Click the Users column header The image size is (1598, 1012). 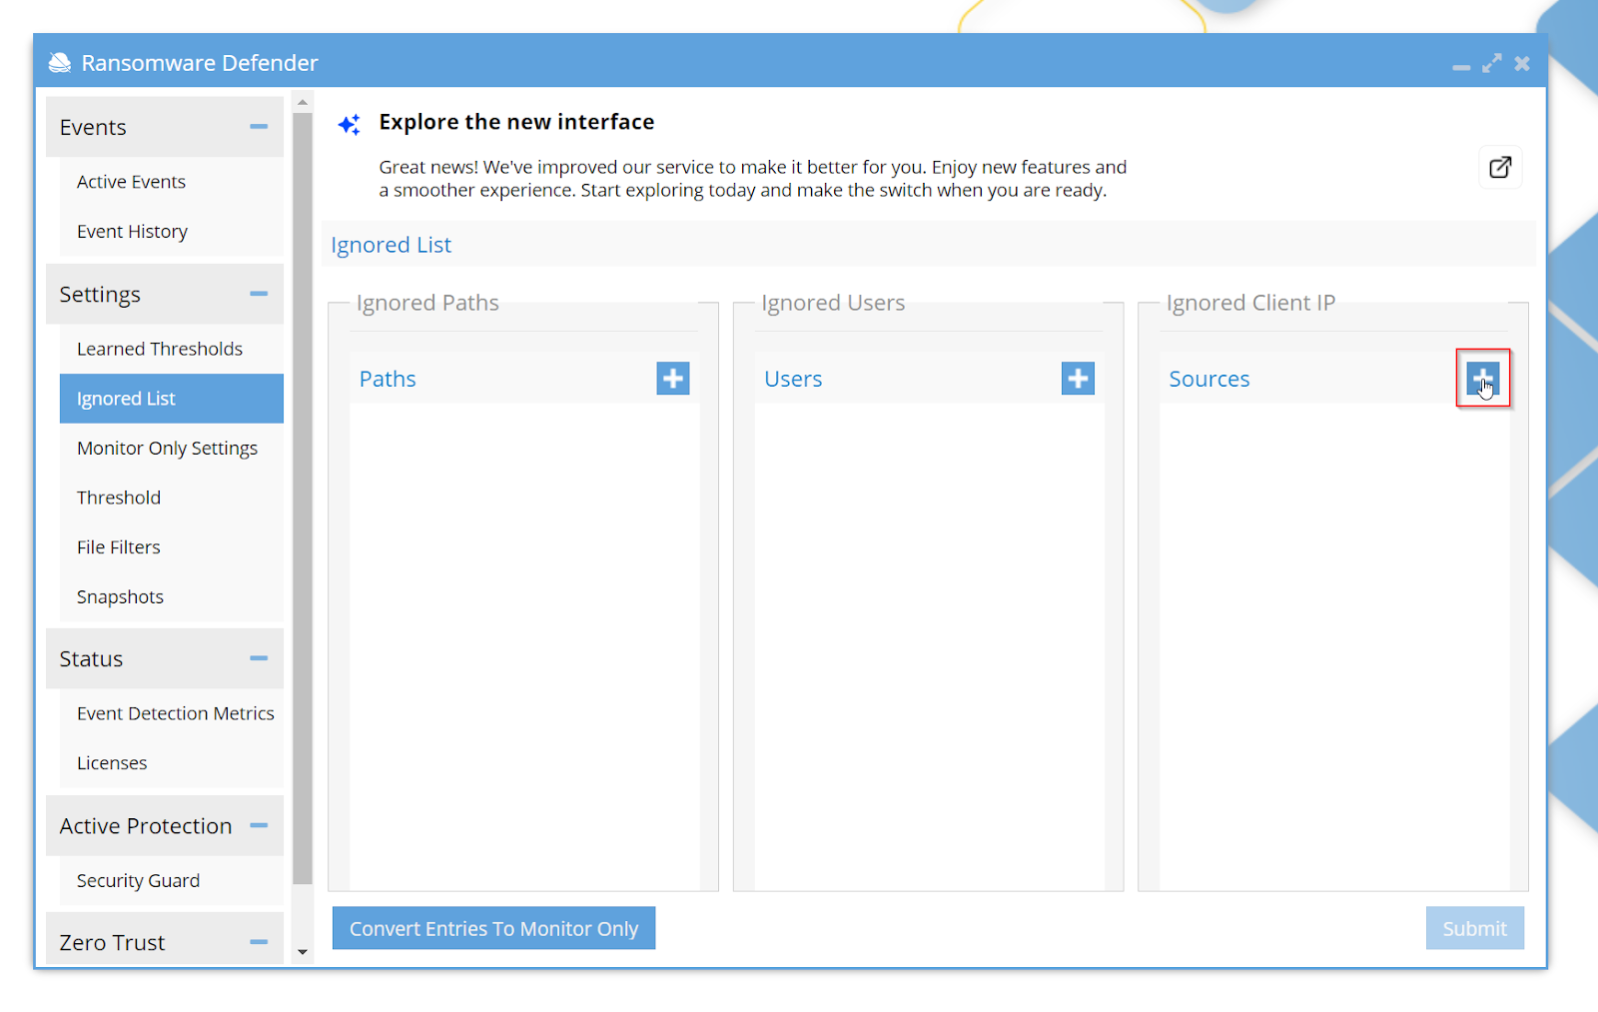click(x=793, y=379)
